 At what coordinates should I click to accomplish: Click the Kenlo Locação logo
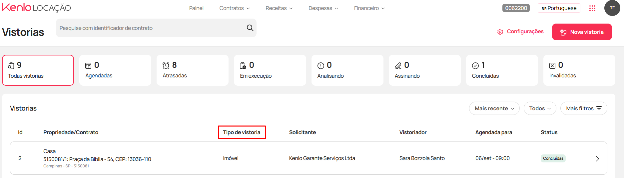[36, 8]
